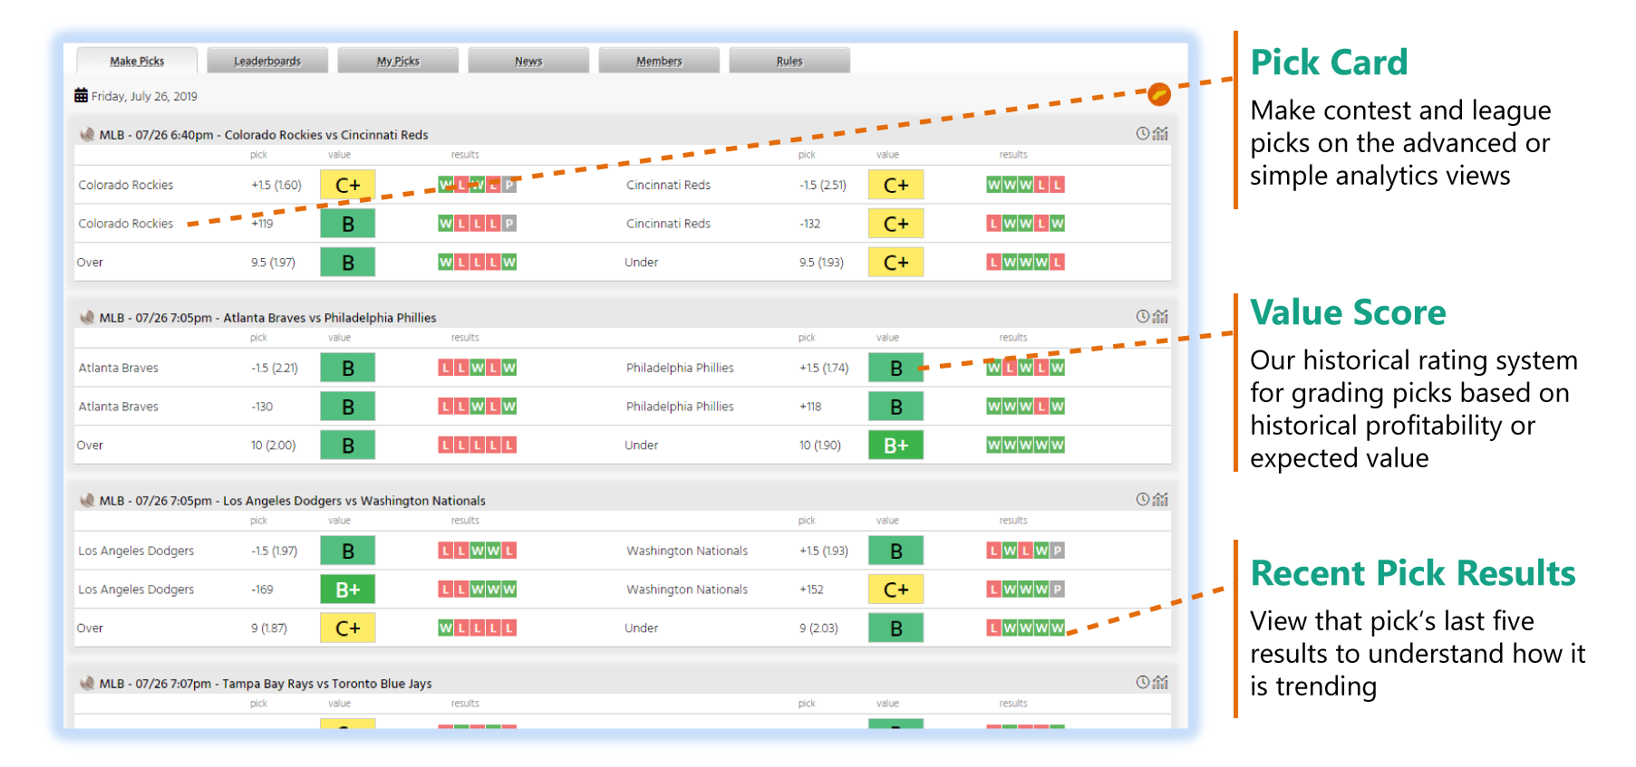Click the baseball icon for Rays vs Blue Jays

87,683
